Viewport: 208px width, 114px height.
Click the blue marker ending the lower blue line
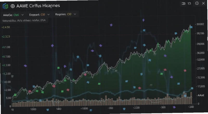click(192, 88)
